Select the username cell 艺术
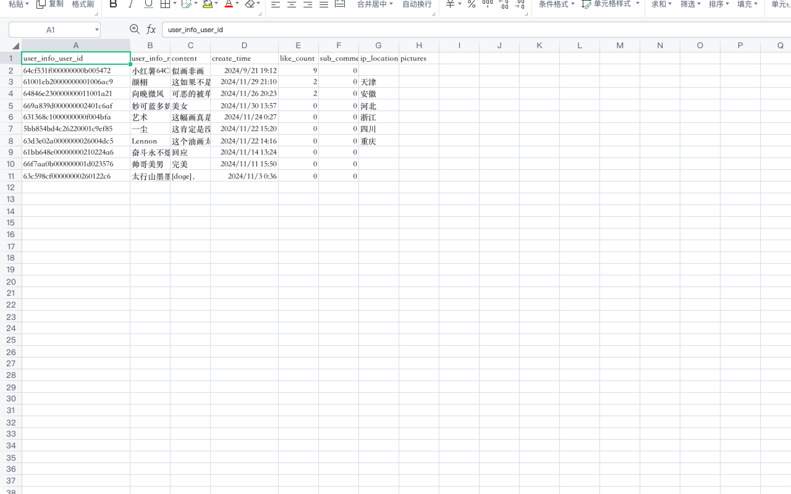 [150, 117]
